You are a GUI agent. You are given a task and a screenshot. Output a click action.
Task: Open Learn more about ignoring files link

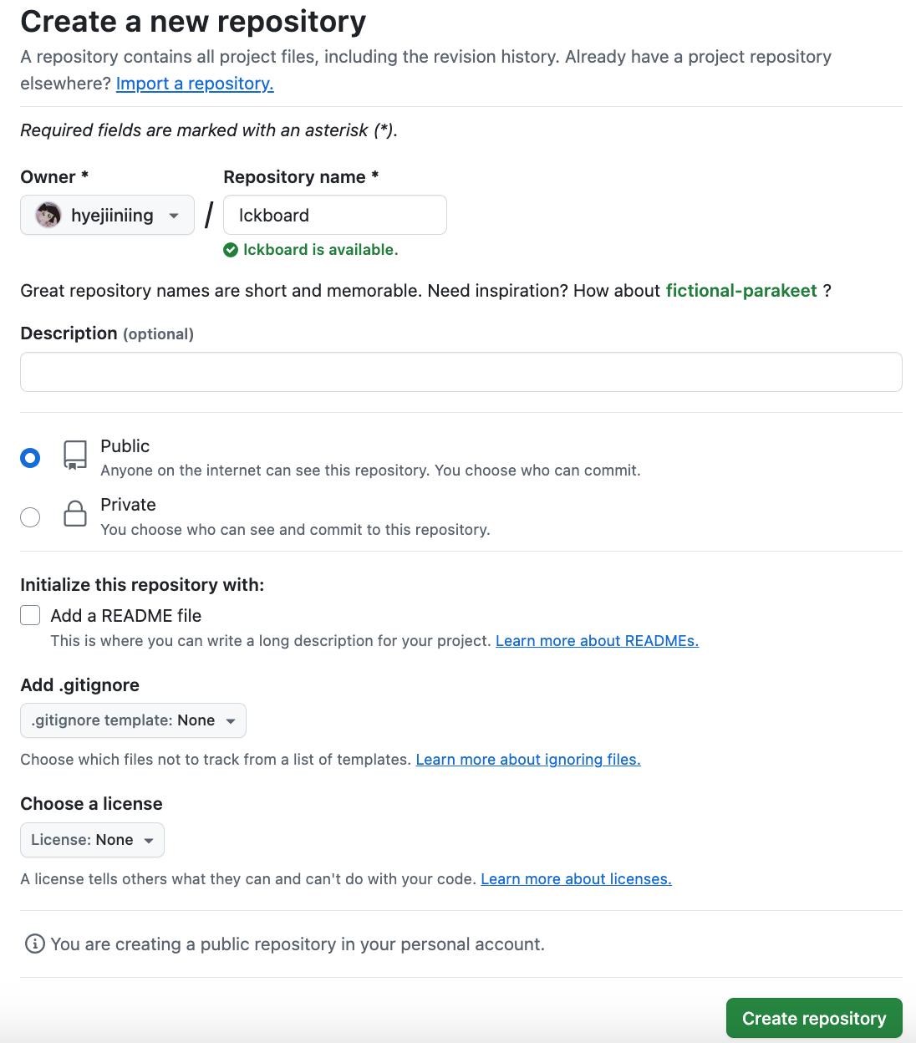528,760
